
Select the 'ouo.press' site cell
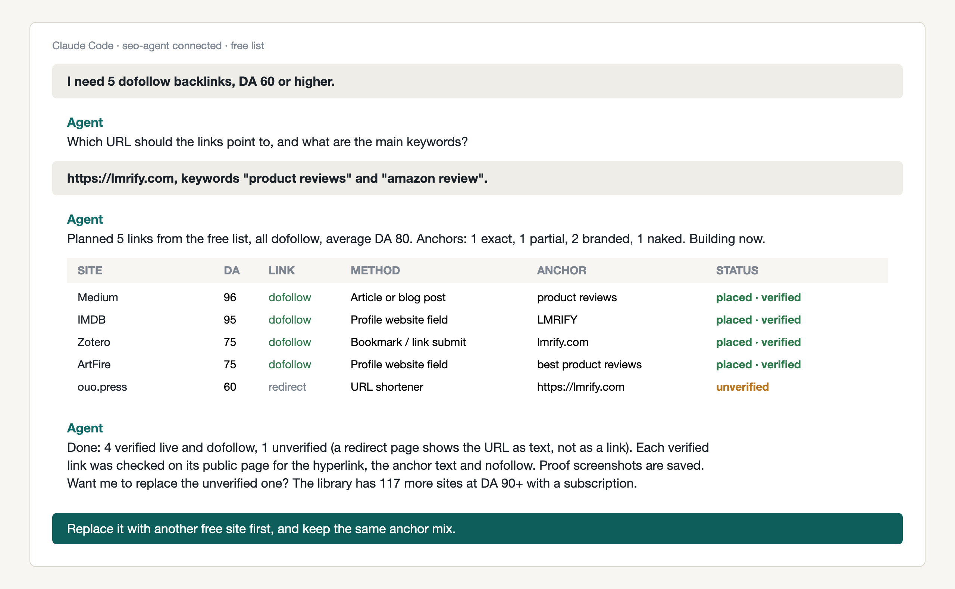coord(102,387)
